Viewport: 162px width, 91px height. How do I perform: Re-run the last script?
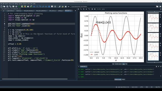click(31, 7)
